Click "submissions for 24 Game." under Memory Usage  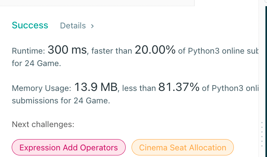coord(61,101)
